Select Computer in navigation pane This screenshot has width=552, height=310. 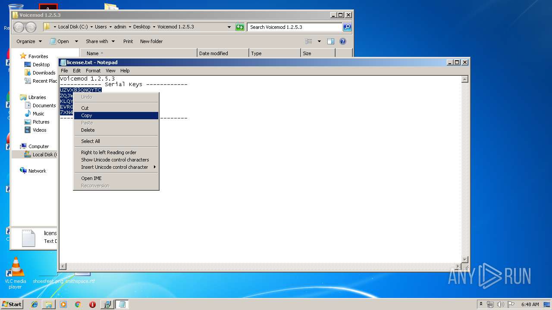tap(38, 146)
